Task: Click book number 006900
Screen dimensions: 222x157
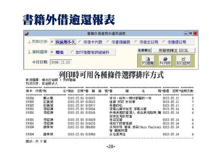Action: point(90,127)
